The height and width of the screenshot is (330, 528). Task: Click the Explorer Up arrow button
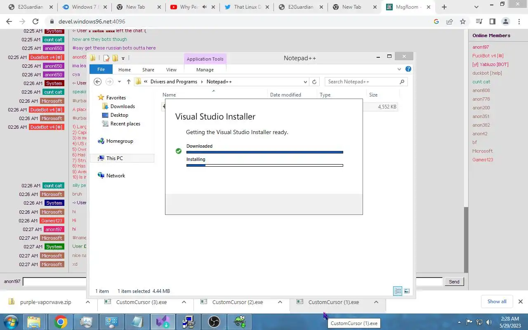click(x=129, y=82)
